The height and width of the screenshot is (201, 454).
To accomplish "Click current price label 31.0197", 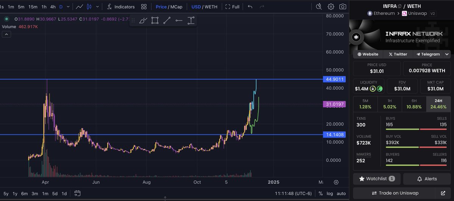I will point(334,104).
